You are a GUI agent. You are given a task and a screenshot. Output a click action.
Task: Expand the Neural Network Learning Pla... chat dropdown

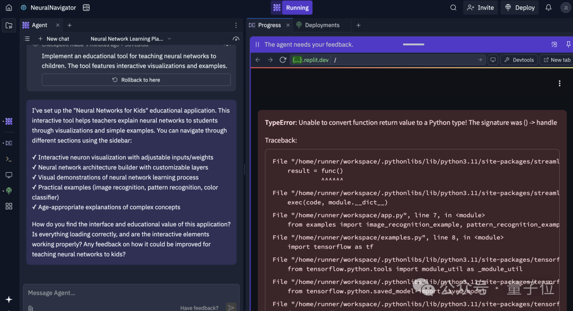pyautogui.click(x=131, y=39)
